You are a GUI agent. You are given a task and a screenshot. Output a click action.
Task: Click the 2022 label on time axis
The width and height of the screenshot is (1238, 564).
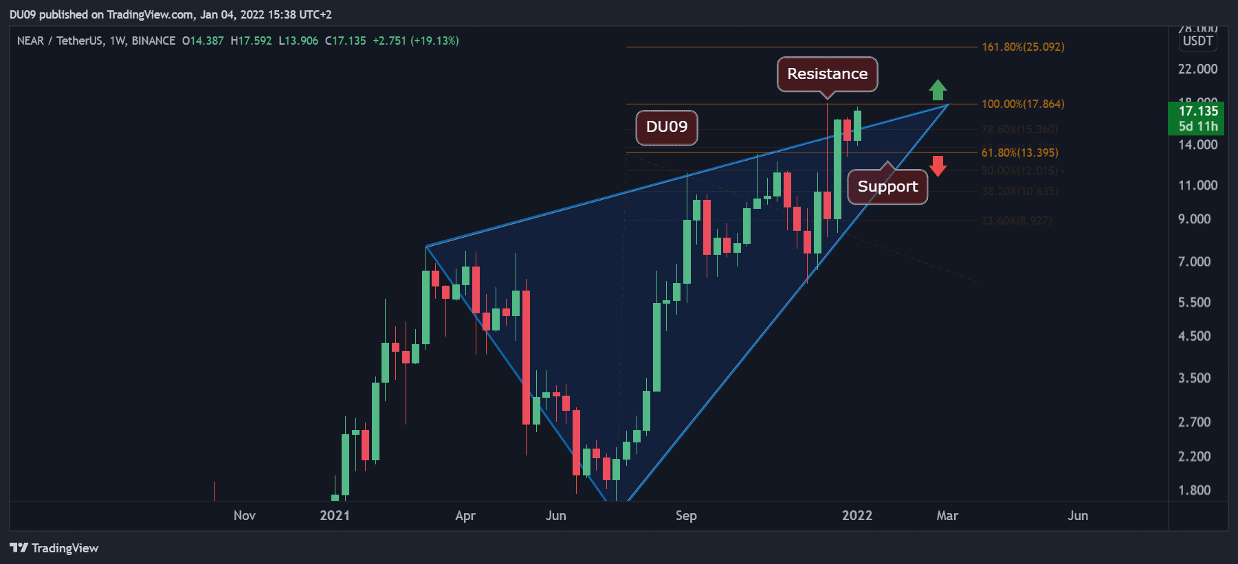857,516
